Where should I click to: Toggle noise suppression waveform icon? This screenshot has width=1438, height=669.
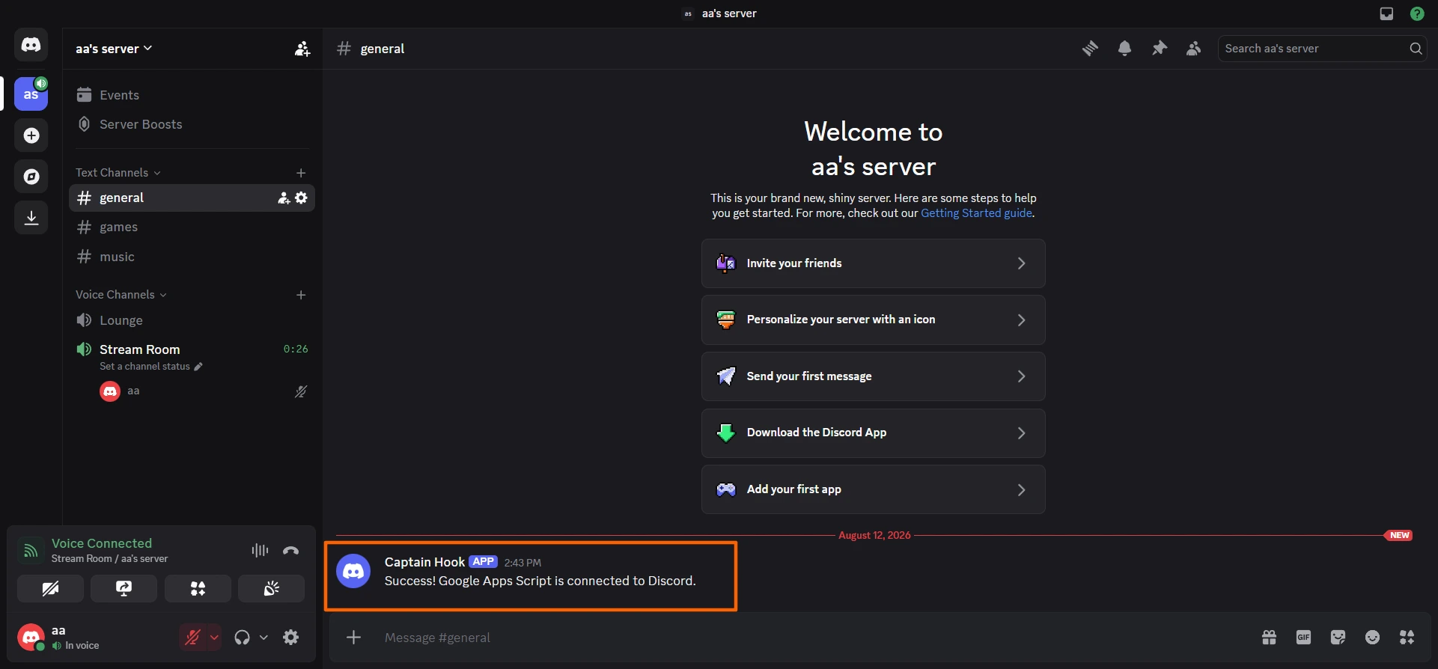[260, 550]
